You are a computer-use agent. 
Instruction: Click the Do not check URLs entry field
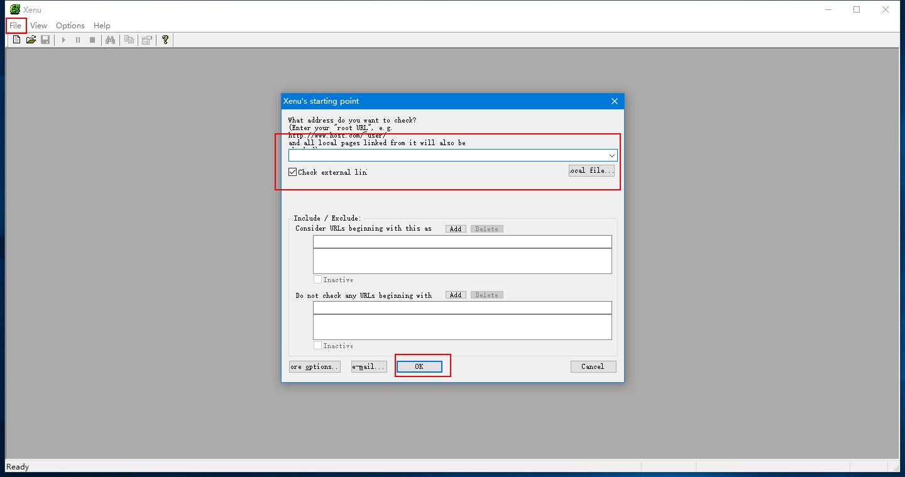[463, 307]
